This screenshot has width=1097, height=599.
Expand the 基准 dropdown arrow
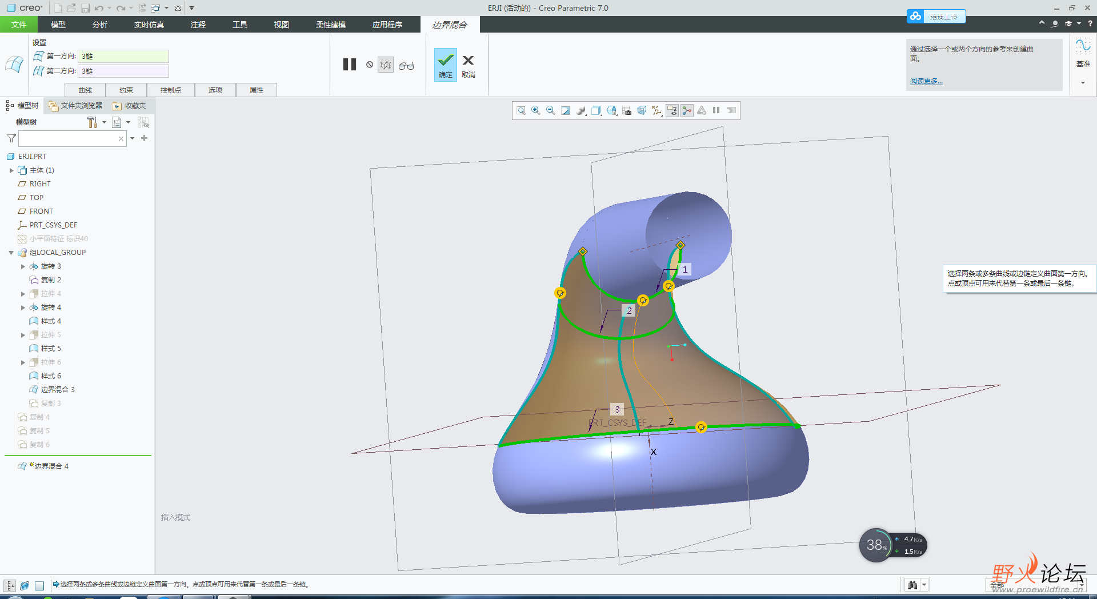click(x=1083, y=83)
